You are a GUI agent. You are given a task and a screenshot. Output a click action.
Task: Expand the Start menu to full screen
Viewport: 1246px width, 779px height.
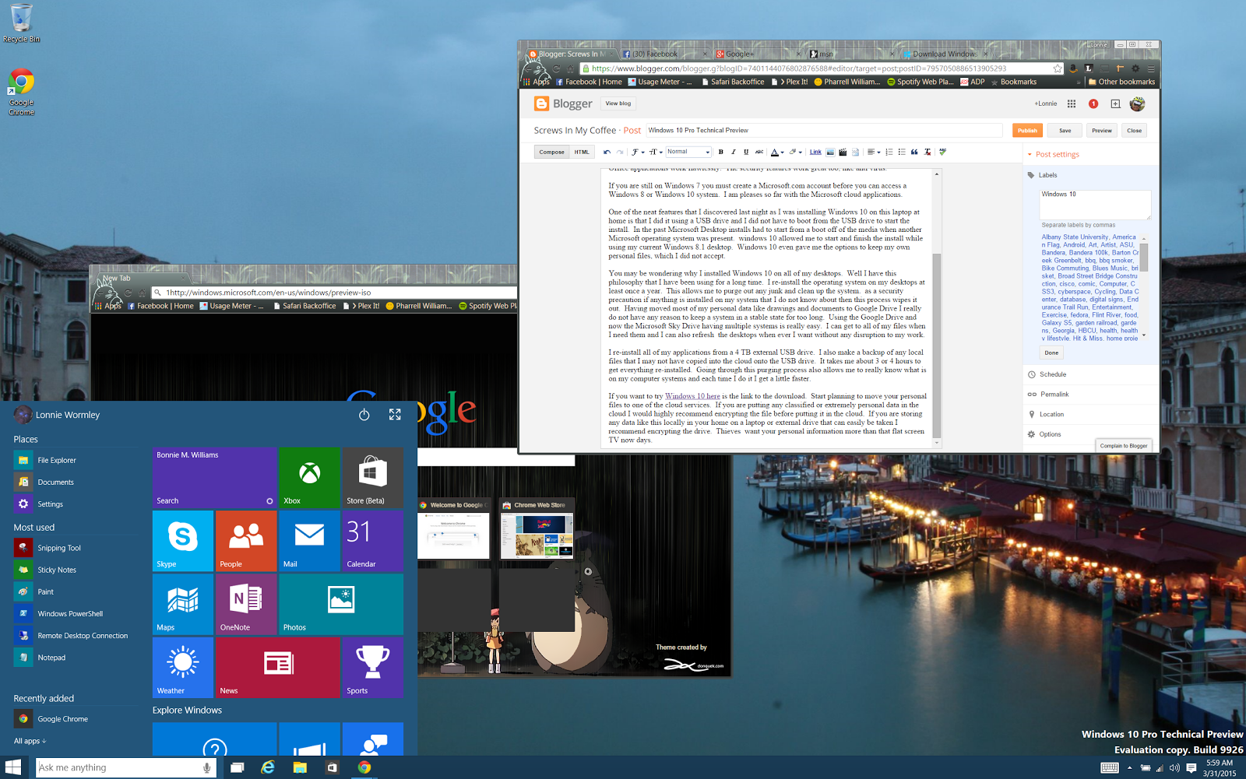pos(395,415)
